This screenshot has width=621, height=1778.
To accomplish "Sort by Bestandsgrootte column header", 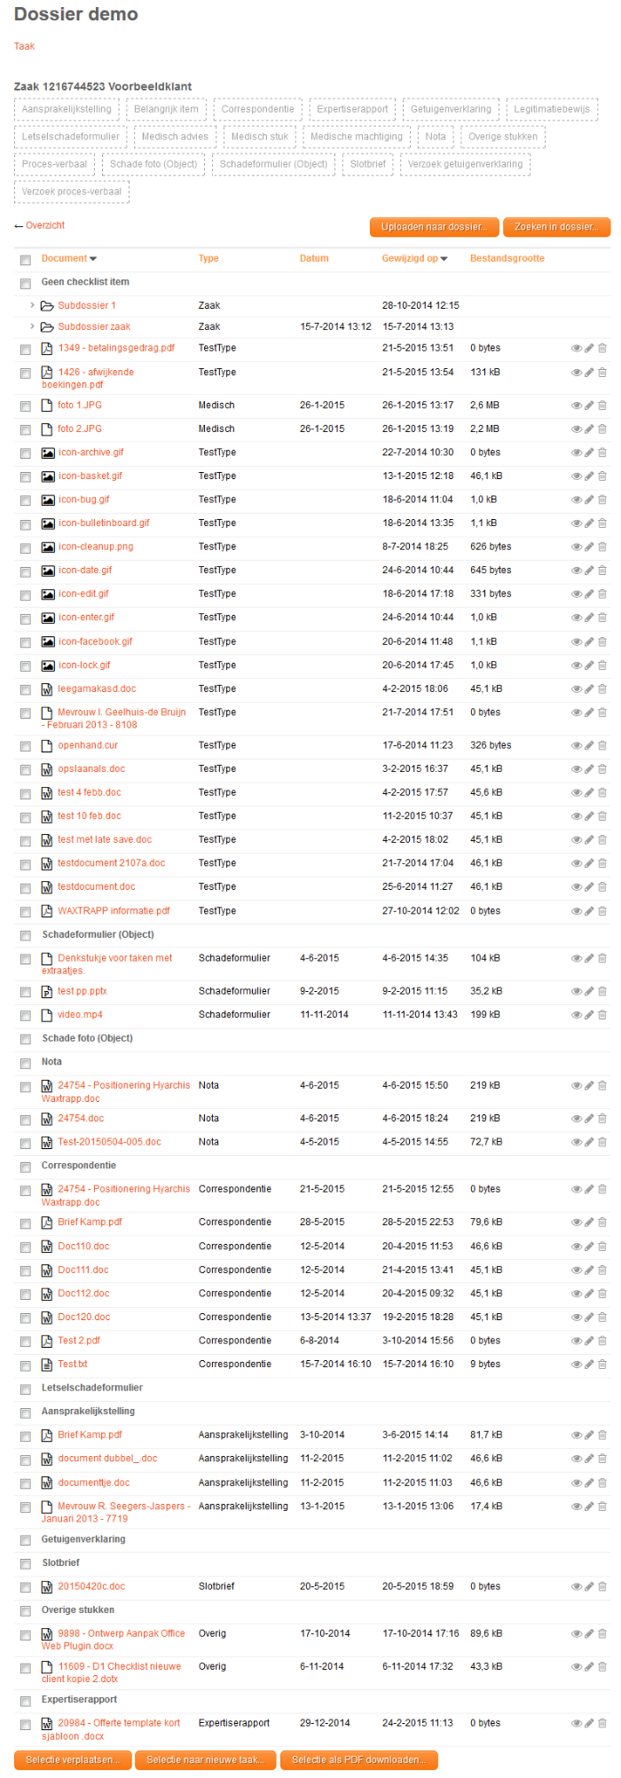I will pyautogui.click(x=507, y=258).
